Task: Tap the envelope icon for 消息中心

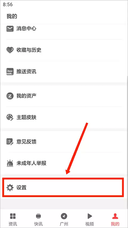Action: pos(10,29)
